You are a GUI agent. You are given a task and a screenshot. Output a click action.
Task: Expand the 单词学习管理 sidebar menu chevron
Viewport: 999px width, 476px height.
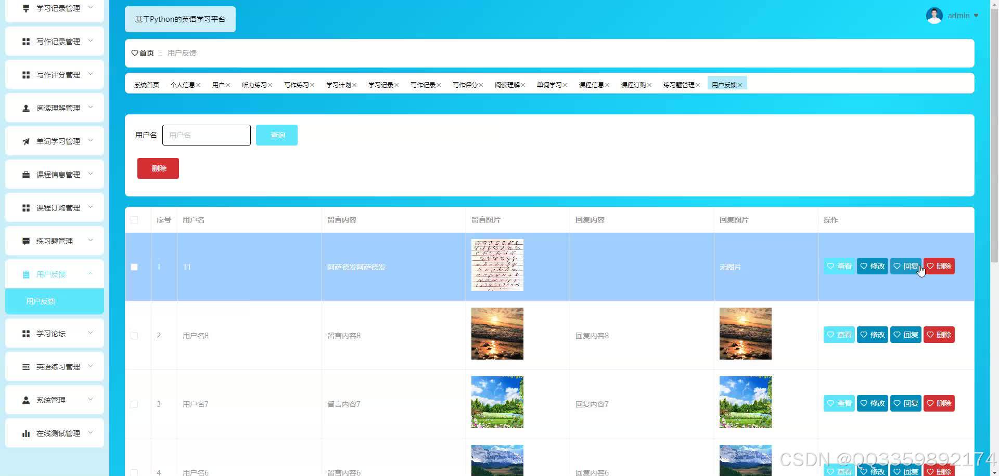point(91,141)
